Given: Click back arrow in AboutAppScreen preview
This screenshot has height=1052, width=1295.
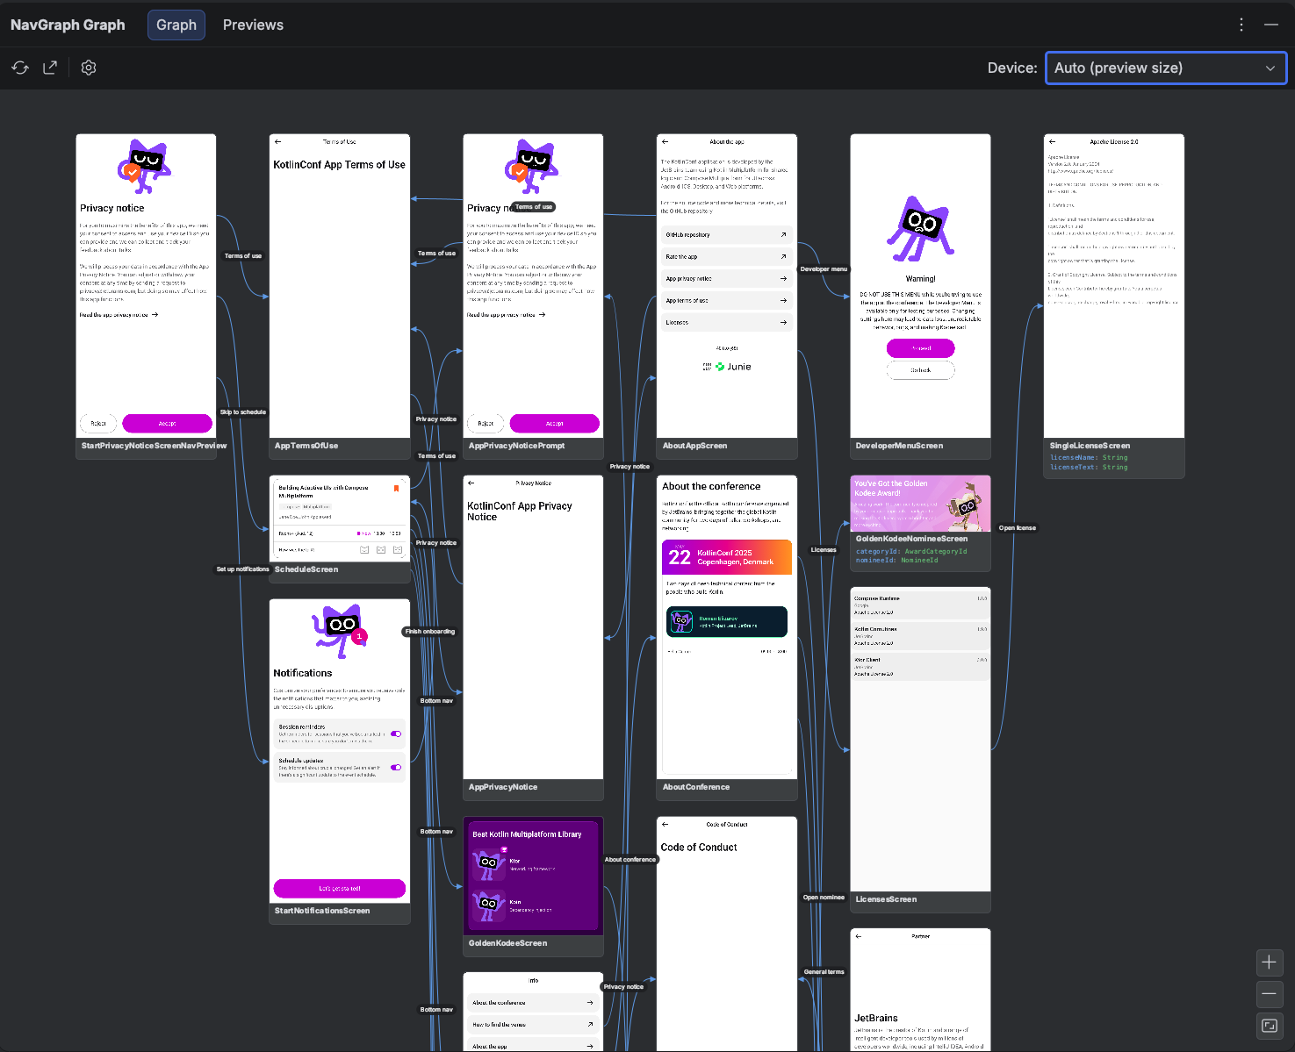Looking at the screenshot, I should coord(665,141).
